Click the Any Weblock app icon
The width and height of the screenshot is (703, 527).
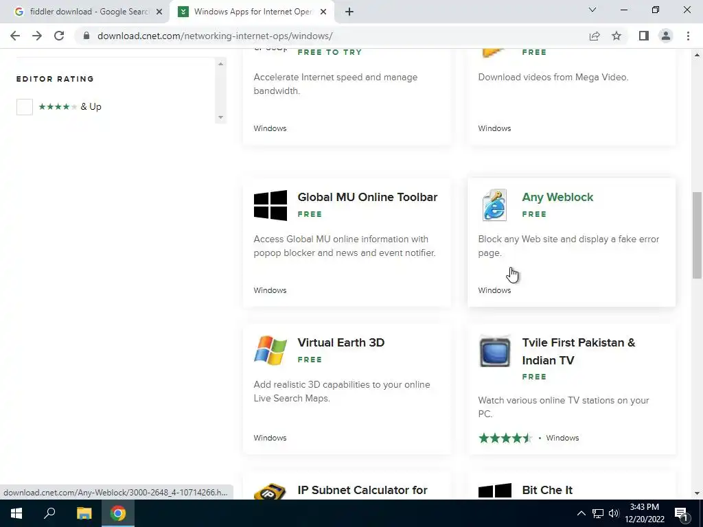(494, 205)
